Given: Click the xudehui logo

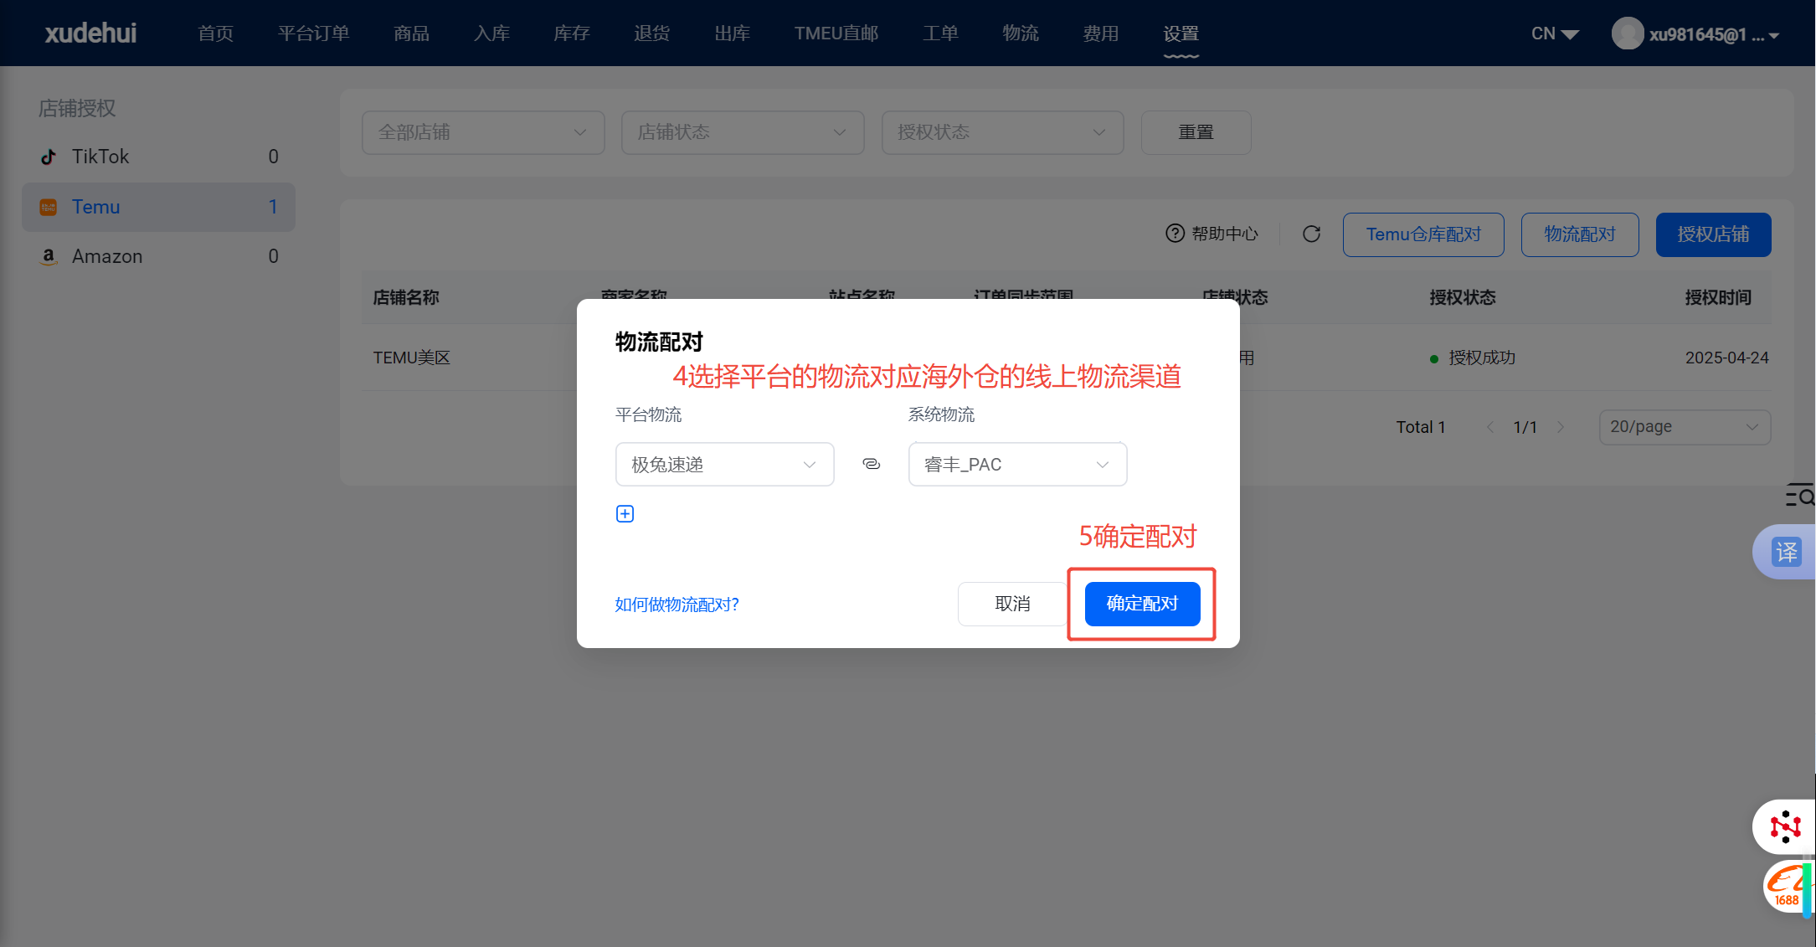Looking at the screenshot, I should [x=90, y=33].
